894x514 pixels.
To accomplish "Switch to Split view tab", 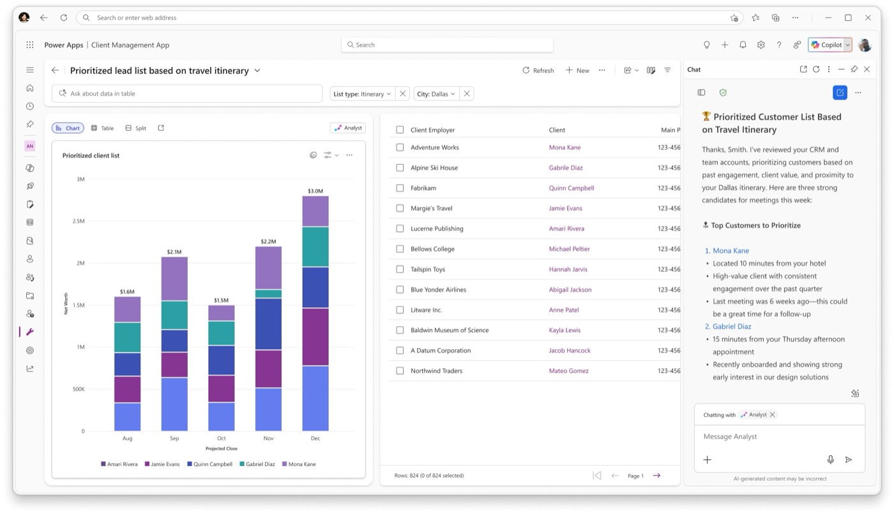I will click(x=136, y=128).
